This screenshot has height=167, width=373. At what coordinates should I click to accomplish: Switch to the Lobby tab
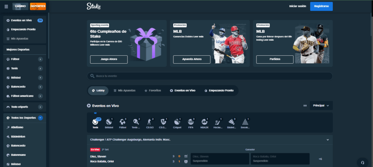98,91
